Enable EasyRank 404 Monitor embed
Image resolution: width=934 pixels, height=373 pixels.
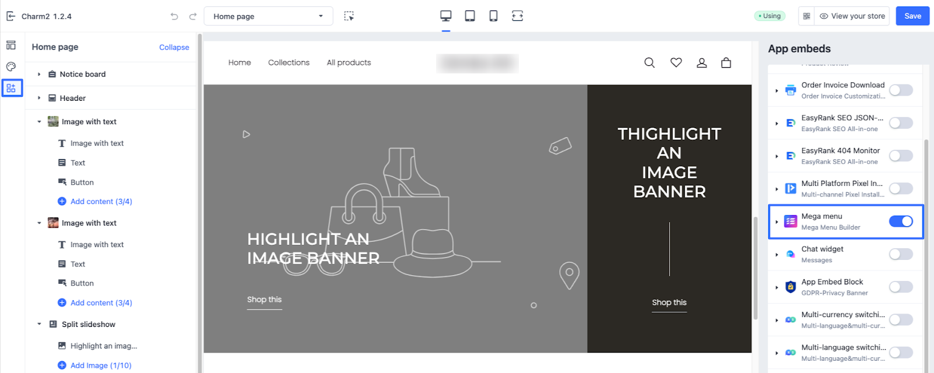901,156
